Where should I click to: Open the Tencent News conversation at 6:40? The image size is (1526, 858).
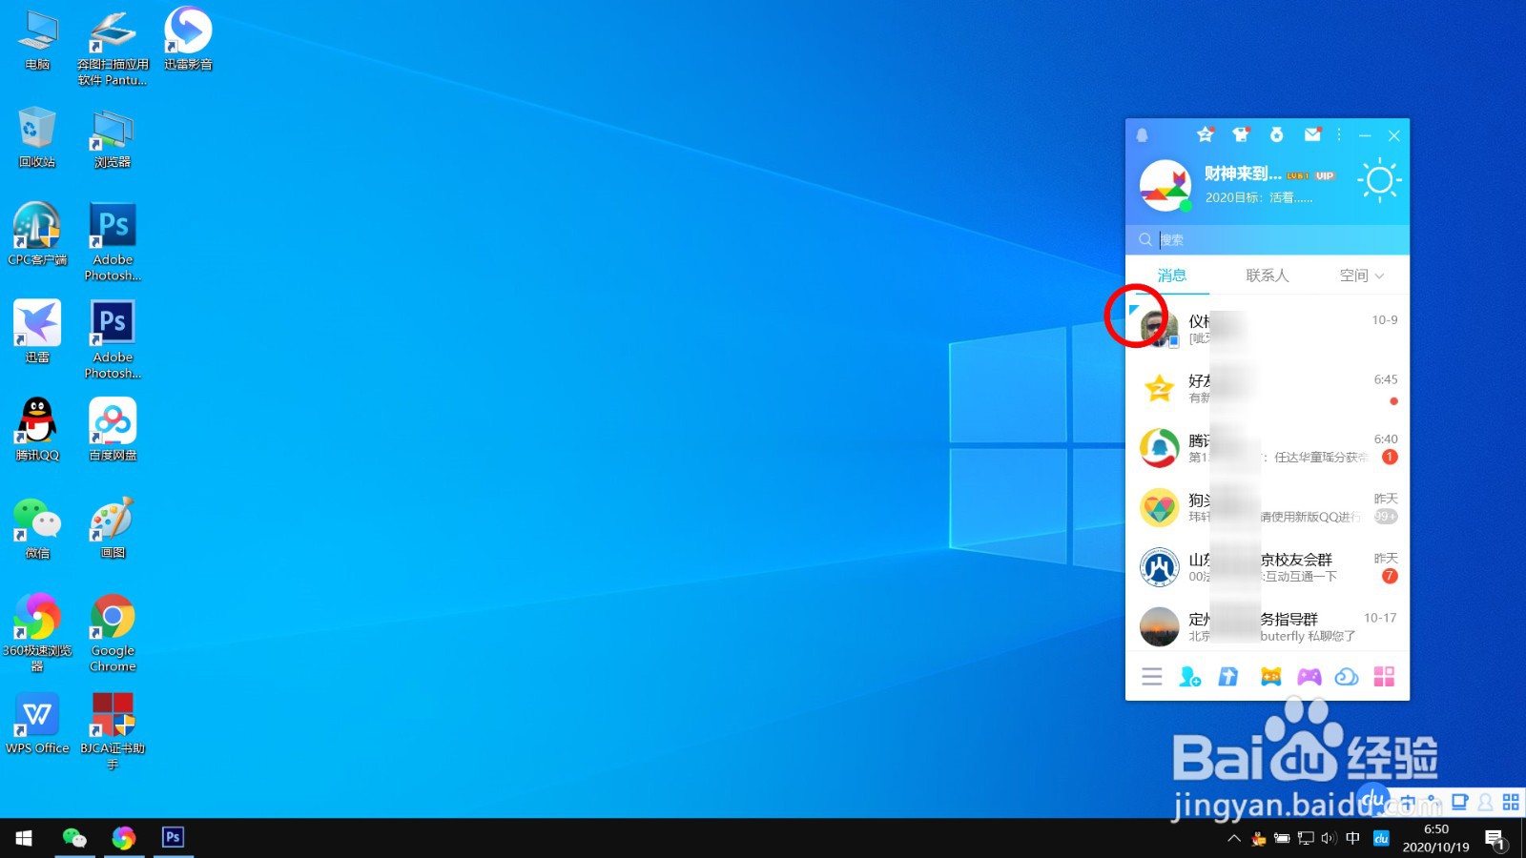pos(1268,448)
